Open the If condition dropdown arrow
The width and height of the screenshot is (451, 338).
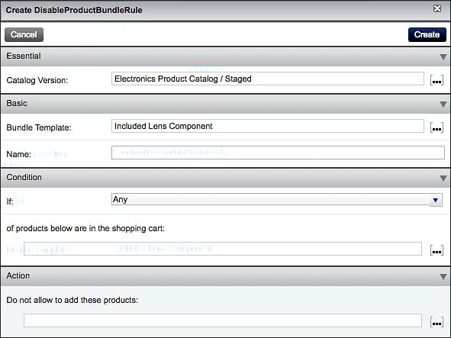tap(436, 200)
